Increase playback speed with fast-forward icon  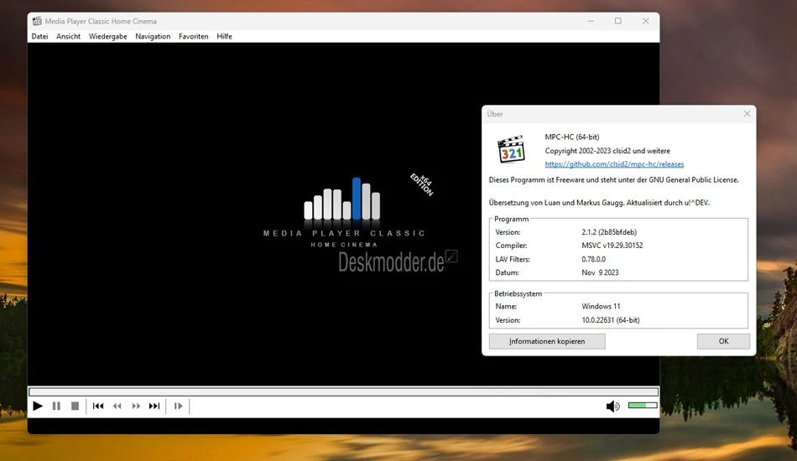pos(136,407)
